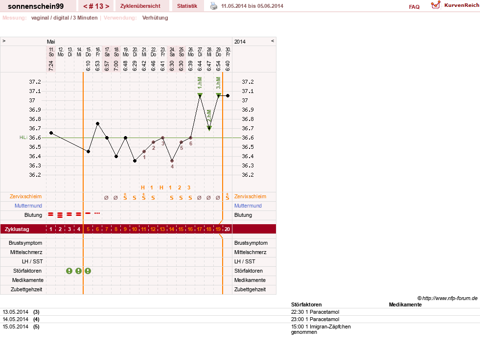Image resolution: width=480 pixels, height=350 pixels.
Task: Click the left Muttermund row label
Action: tap(28, 206)
